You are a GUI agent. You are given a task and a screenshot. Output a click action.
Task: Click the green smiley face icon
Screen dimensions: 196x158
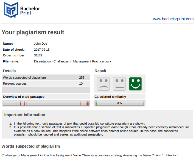coord(135,84)
